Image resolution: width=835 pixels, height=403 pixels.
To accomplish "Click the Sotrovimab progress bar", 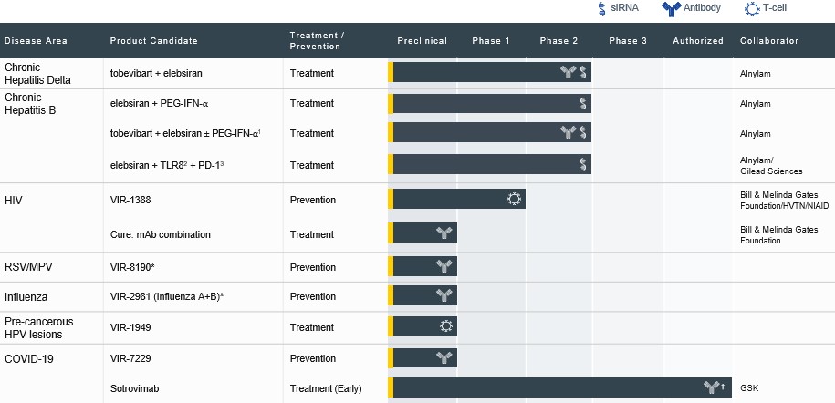I will [548, 388].
